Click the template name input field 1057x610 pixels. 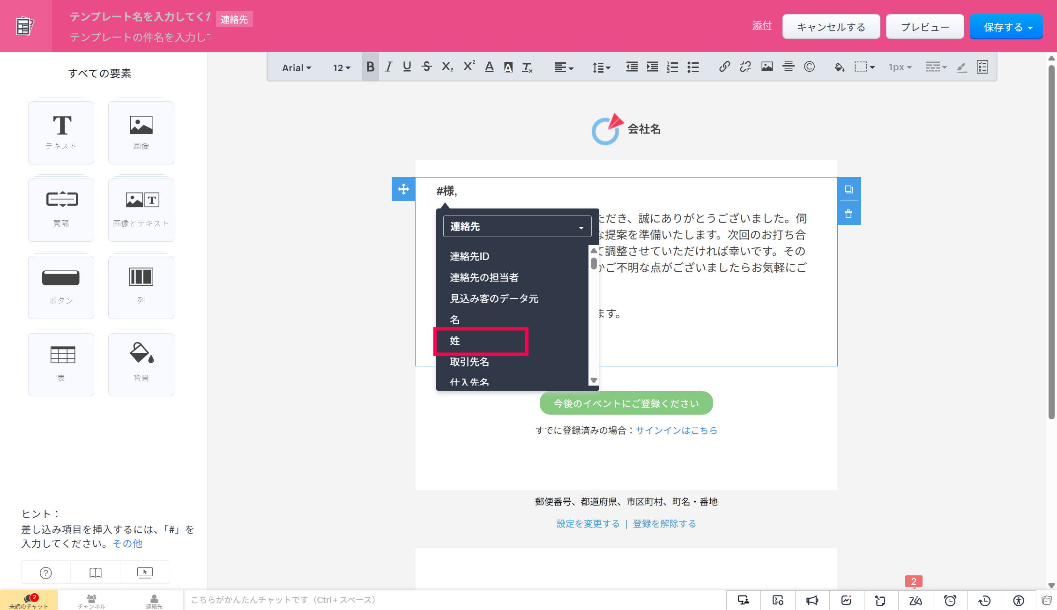pos(140,17)
